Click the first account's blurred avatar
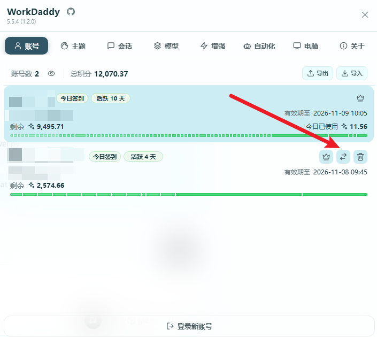This screenshot has height=337, width=377. click(16, 102)
